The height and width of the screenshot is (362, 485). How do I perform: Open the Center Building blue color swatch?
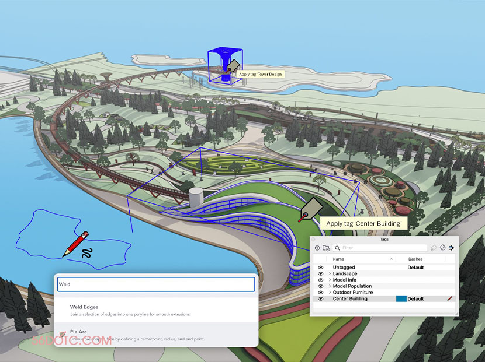coord(401,299)
